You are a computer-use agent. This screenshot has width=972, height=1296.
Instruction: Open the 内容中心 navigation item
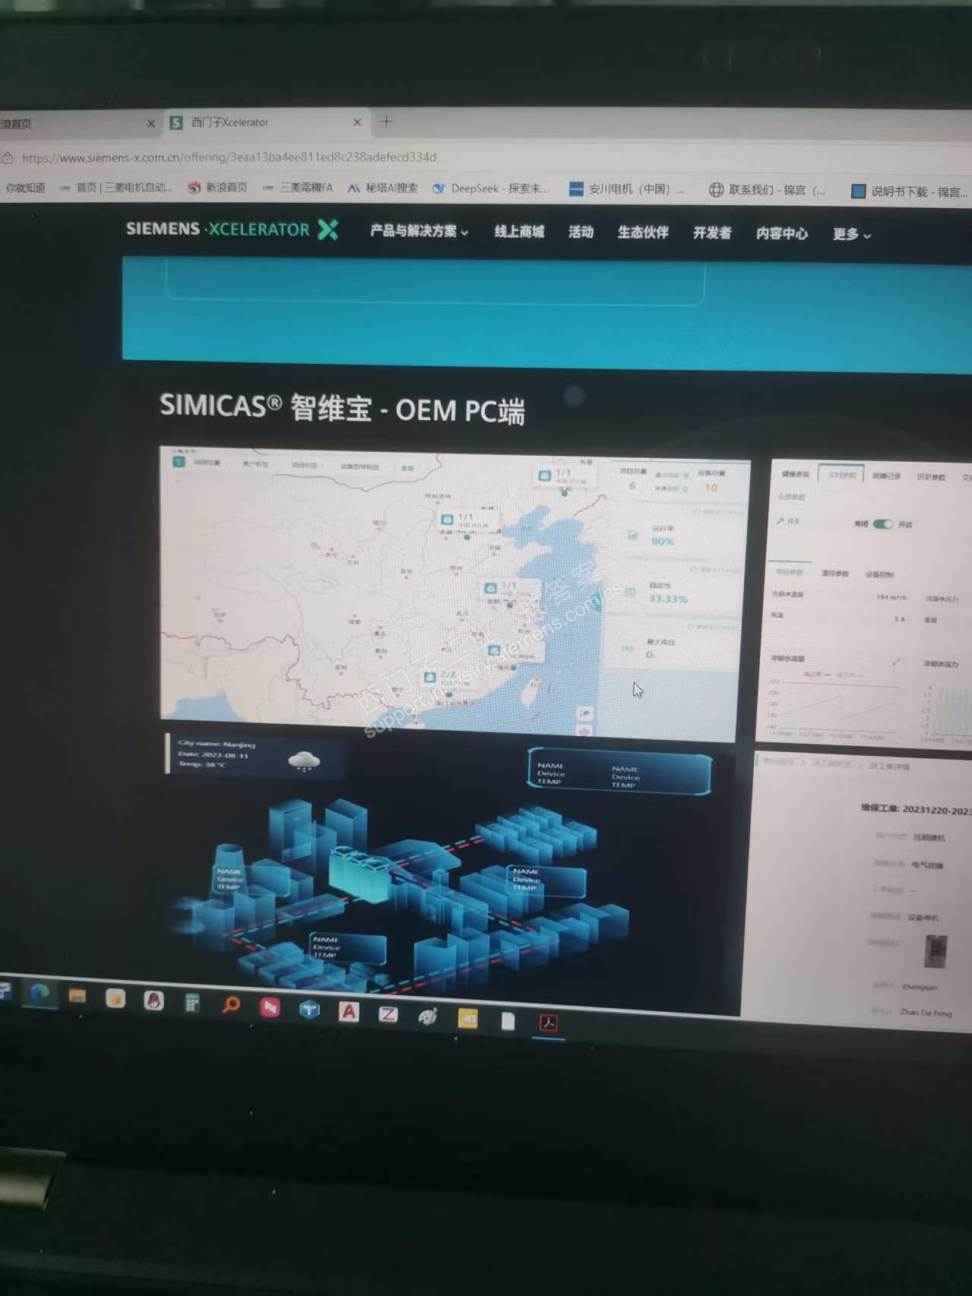(782, 234)
